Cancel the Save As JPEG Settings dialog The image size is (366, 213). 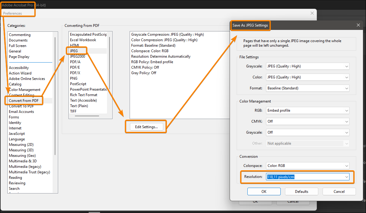tap(339, 191)
